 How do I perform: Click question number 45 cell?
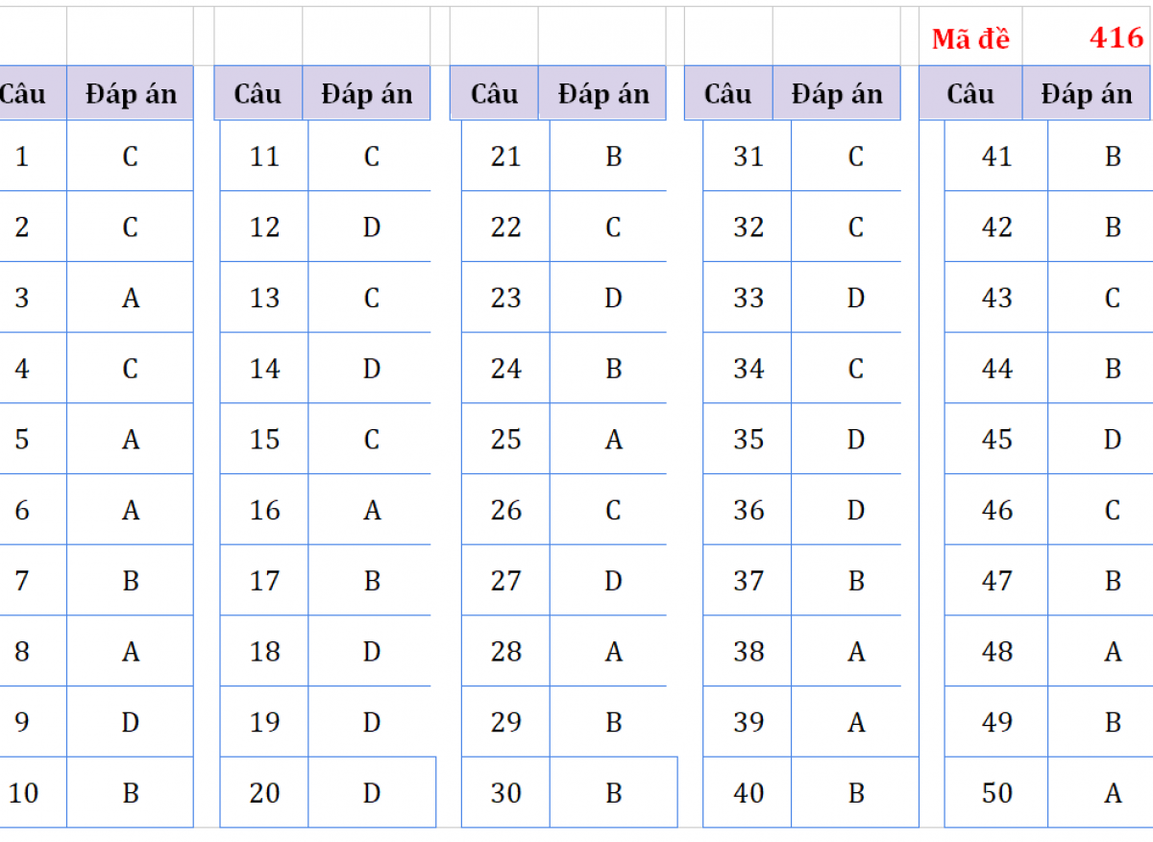(996, 439)
